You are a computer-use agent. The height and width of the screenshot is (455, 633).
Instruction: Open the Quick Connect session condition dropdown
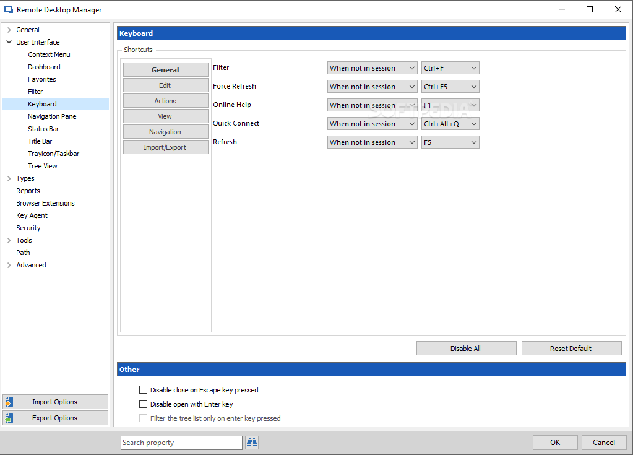coord(372,124)
